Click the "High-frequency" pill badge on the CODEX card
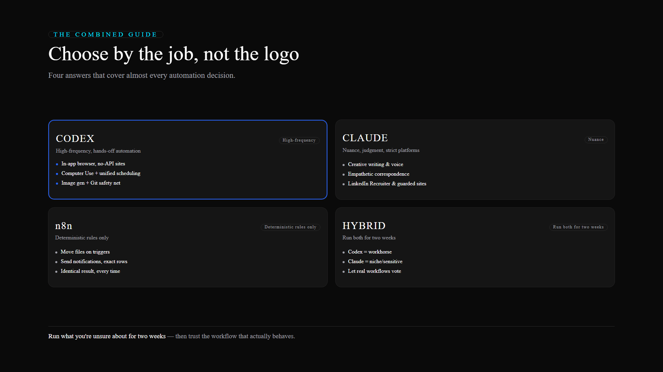The height and width of the screenshot is (372, 663). pyautogui.click(x=299, y=140)
